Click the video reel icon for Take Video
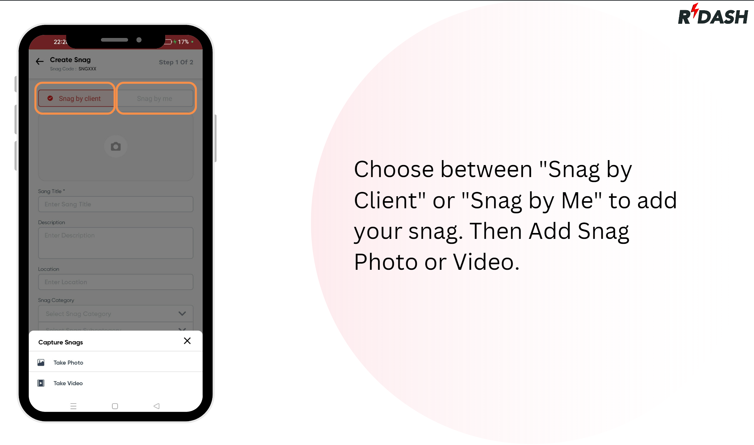The width and height of the screenshot is (754, 445). click(41, 383)
